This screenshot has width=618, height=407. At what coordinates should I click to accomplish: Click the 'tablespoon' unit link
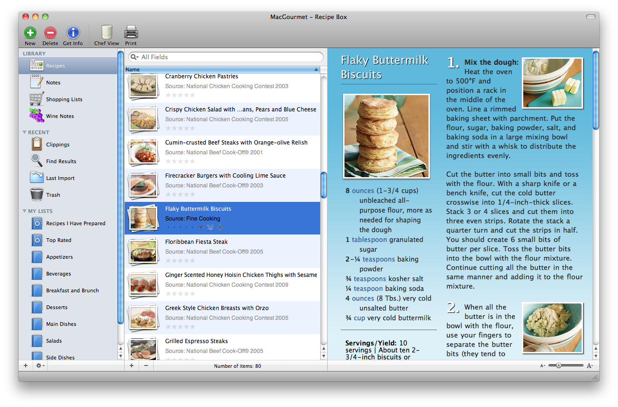click(x=369, y=240)
